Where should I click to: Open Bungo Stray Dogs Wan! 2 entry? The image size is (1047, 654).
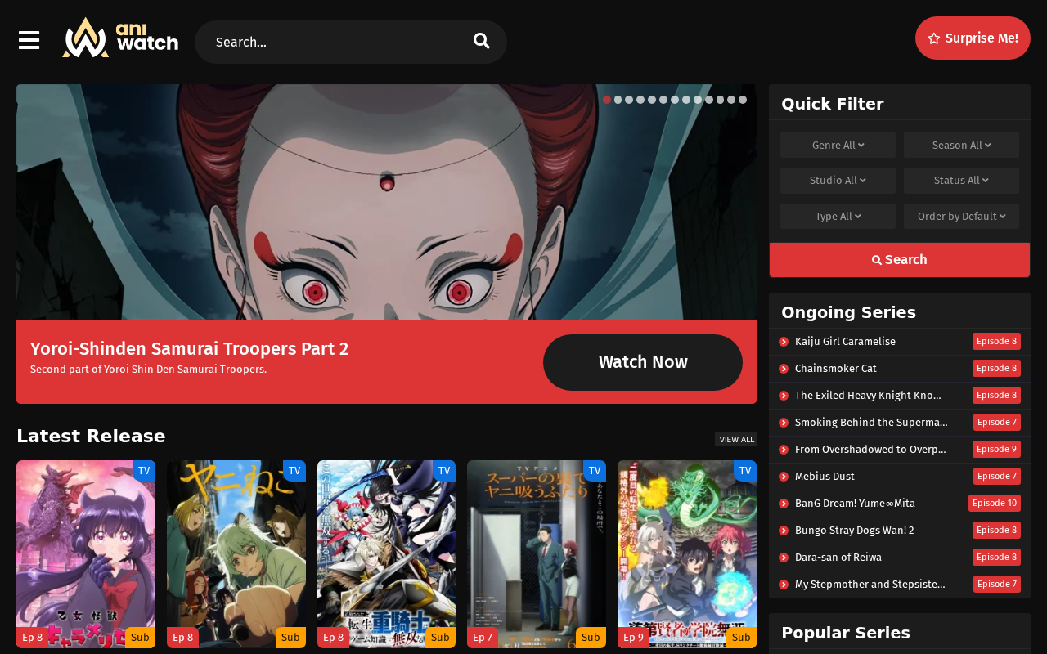tap(855, 531)
